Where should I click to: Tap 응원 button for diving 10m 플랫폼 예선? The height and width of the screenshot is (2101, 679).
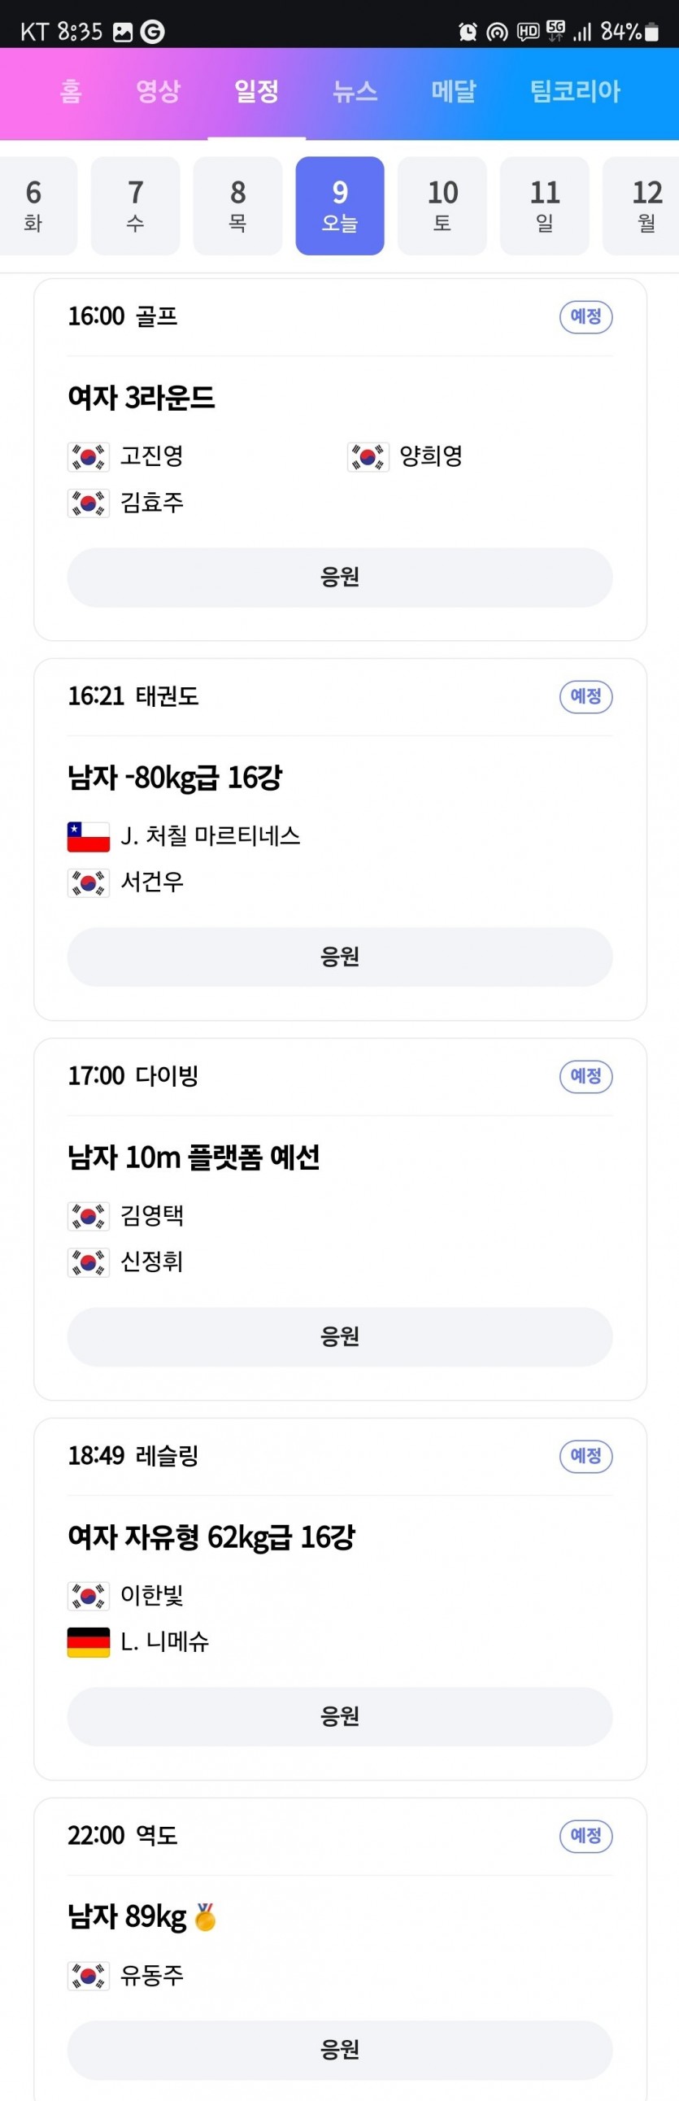click(340, 1336)
